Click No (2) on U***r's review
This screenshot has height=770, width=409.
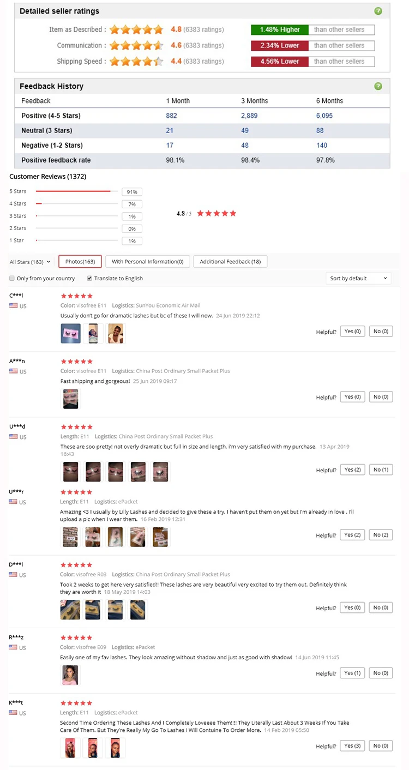(381, 535)
